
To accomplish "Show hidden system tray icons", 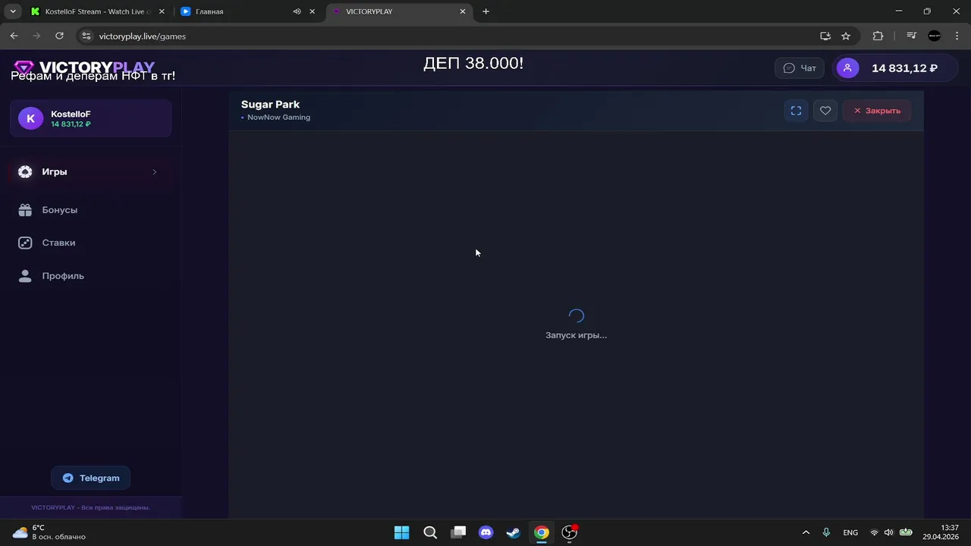I will [806, 532].
